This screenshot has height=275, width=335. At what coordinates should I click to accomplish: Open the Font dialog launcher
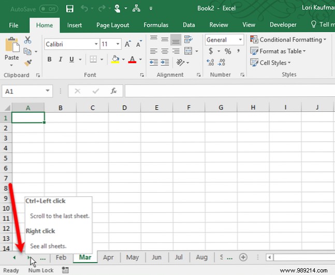[x=142, y=75]
